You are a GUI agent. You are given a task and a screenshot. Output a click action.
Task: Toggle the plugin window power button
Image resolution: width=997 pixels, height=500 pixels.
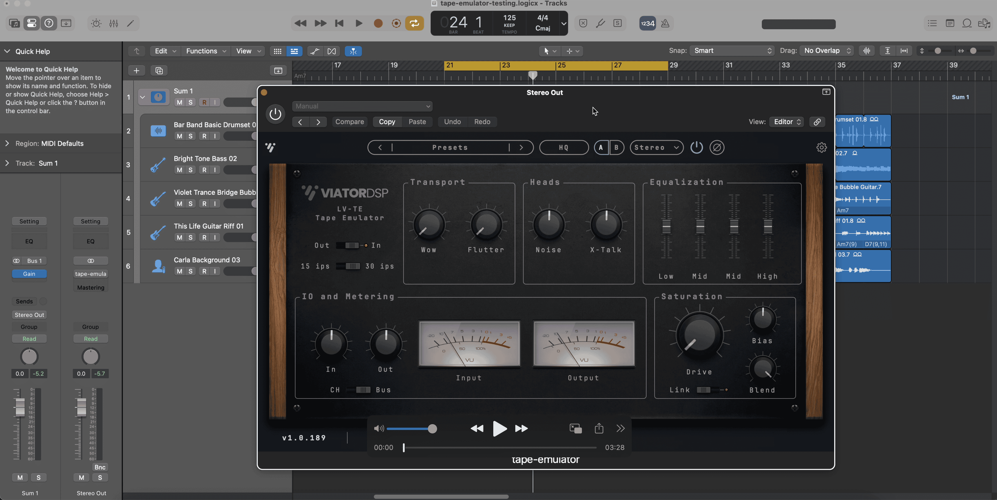pyautogui.click(x=275, y=114)
